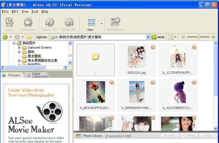Select thumbnail b_1C2781EF83A3F9...
The width and height of the screenshot is (219, 143).
pyautogui.click(x=178, y=60)
